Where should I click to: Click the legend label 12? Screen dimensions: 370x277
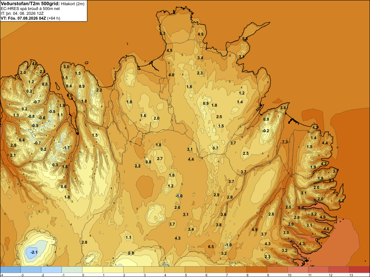point(330,275)
